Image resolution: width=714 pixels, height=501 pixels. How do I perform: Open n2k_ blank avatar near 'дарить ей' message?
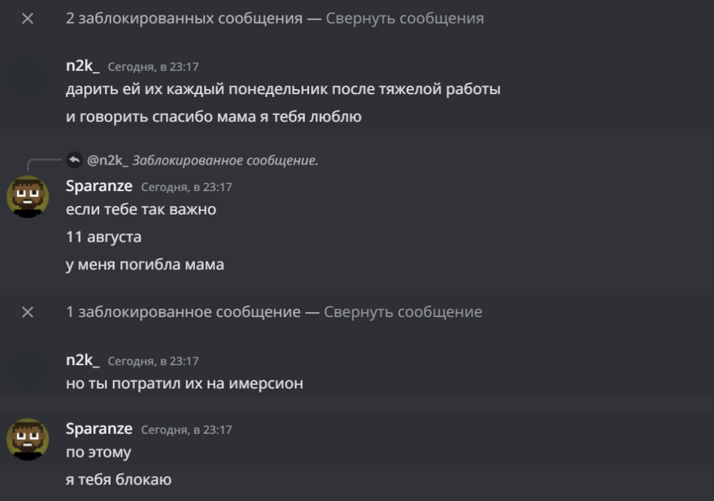point(28,76)
